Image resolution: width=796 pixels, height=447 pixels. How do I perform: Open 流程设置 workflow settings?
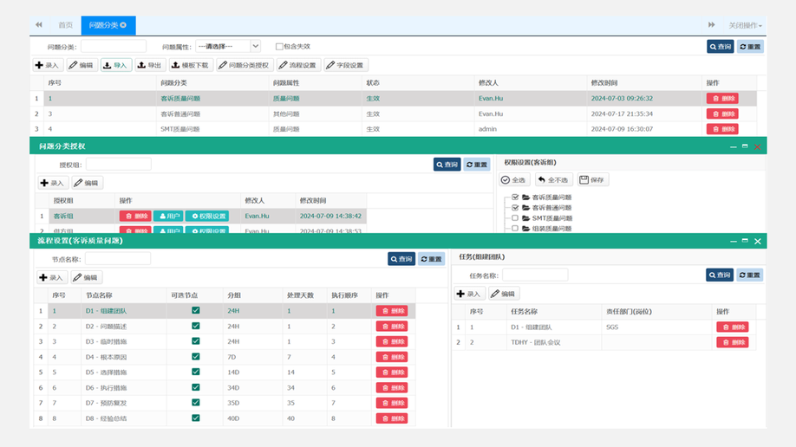[x=298, y=65]
